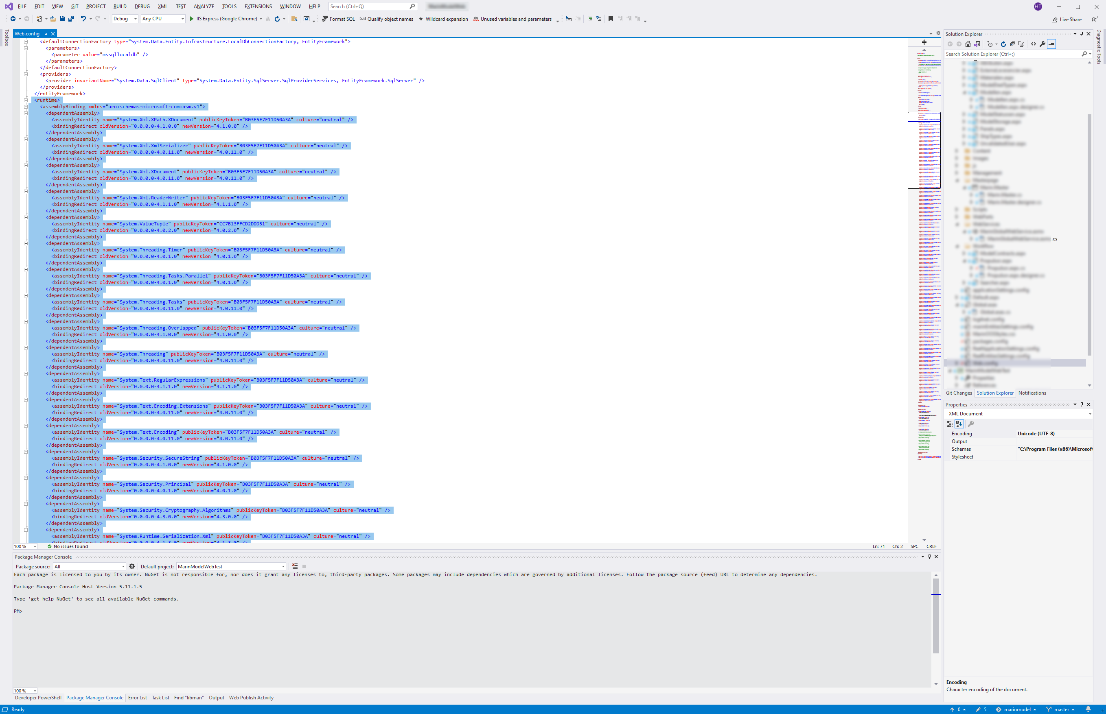
Task: Click the New Project icon
Action: click(x=39, y=19)
